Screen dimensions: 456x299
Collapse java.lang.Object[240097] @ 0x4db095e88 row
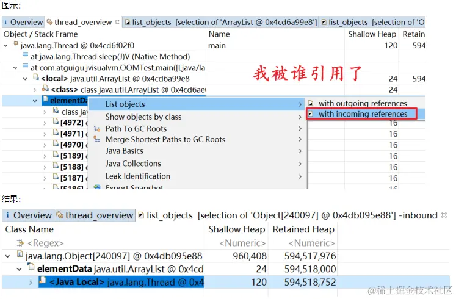(8, 256)
